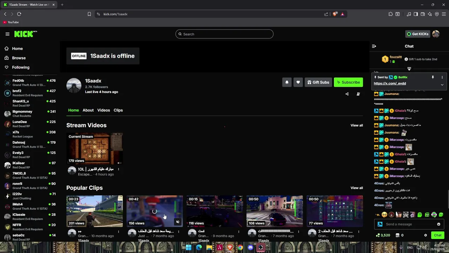
Task: Collapse the chat panel with arrow icon
Action: point(374,46)
